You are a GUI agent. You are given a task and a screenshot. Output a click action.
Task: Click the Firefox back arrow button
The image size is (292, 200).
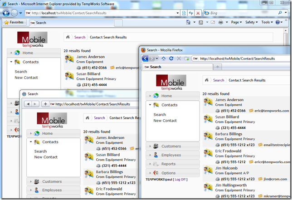(x=146, y=59)
